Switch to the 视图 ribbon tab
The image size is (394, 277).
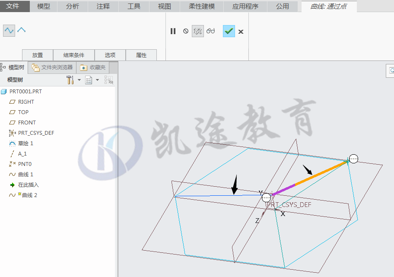coord(165,6)
